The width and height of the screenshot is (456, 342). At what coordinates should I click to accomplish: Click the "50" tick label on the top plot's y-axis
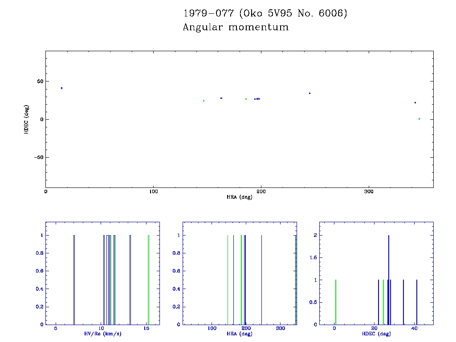pos(40,81)
